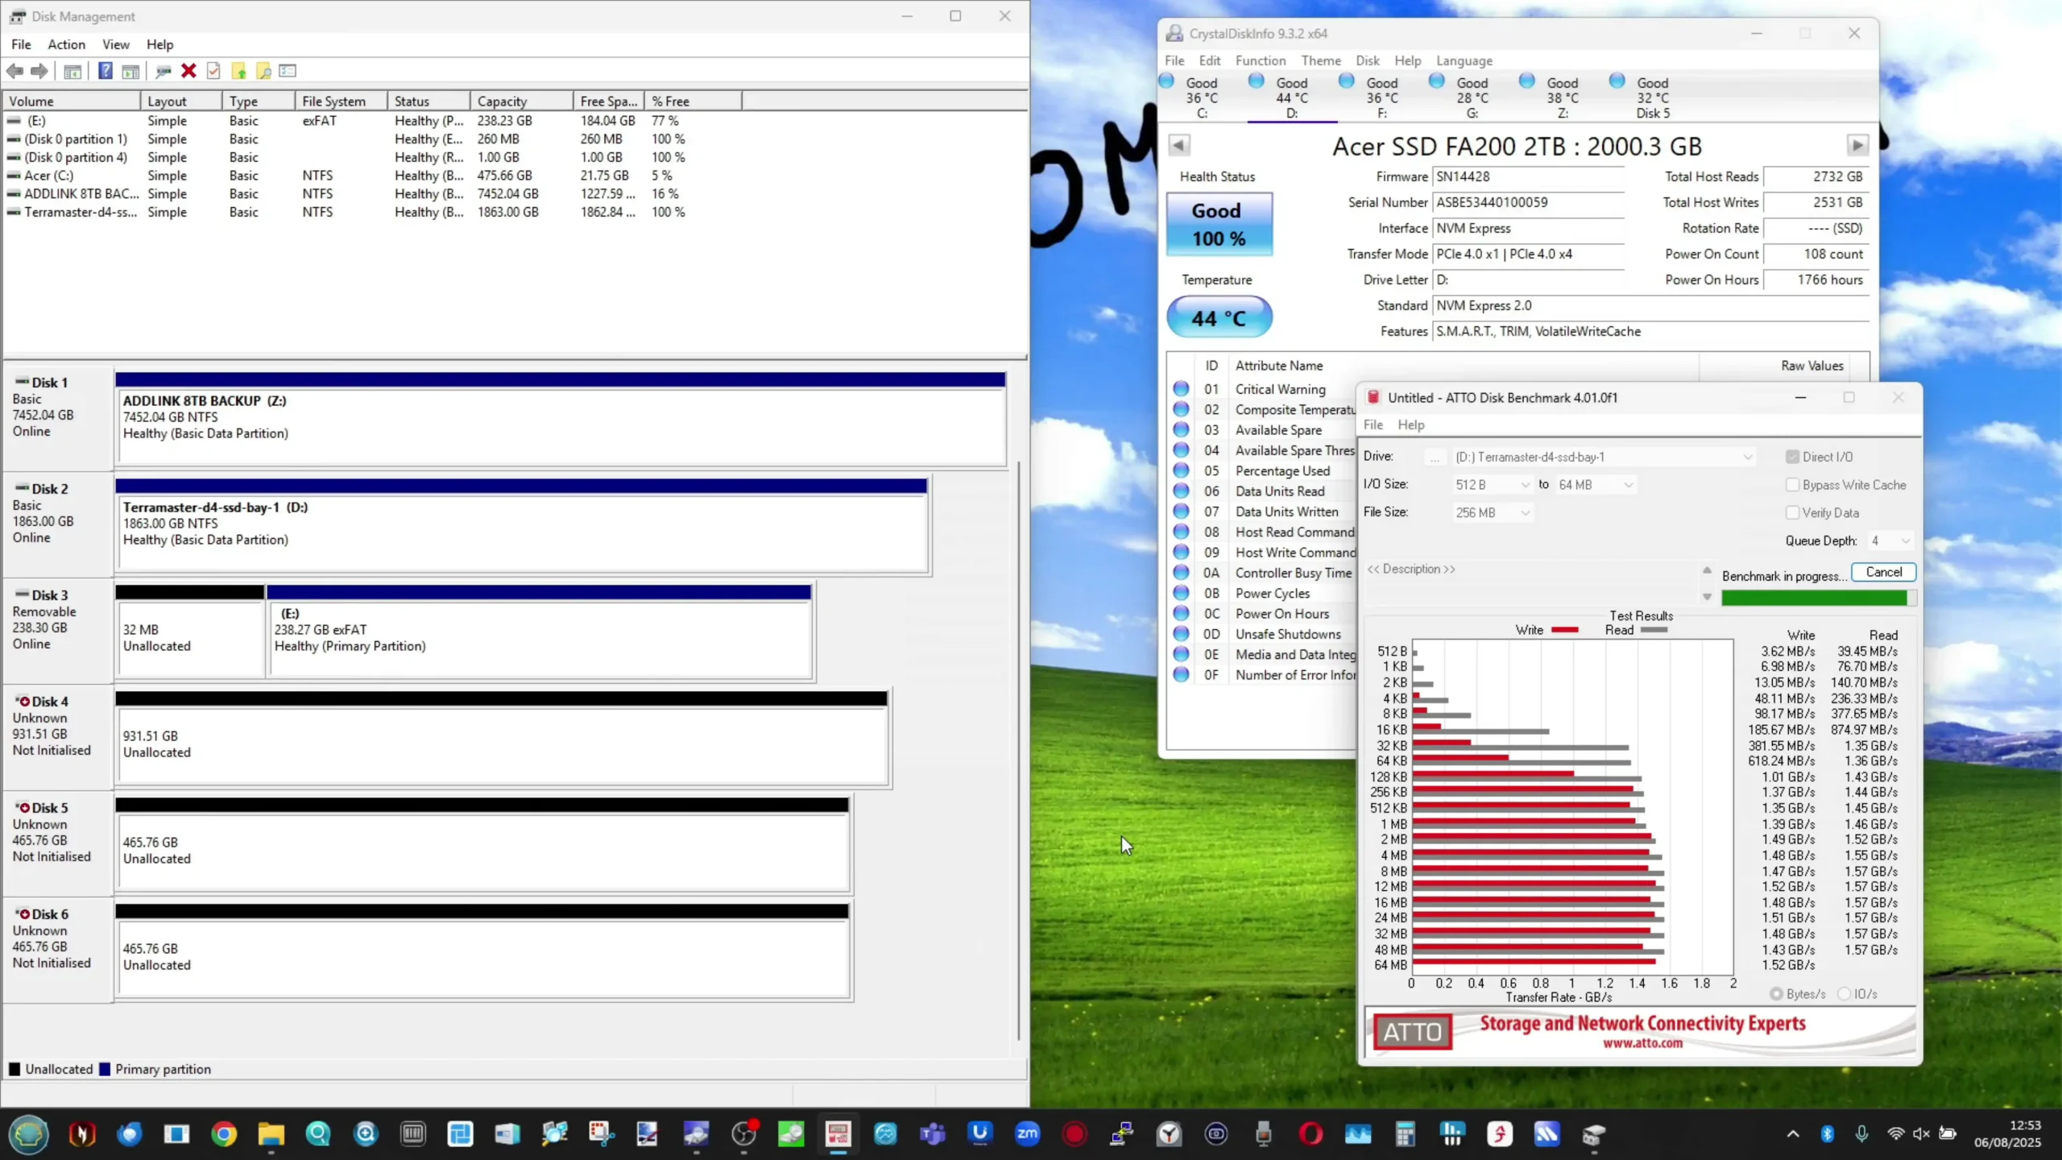Select IO/s radio button
This screenshot has height=1160, width=2062.
click(1844, 994)
